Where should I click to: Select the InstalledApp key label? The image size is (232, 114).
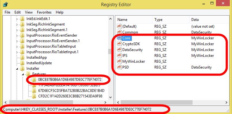(x=37, y=57)
